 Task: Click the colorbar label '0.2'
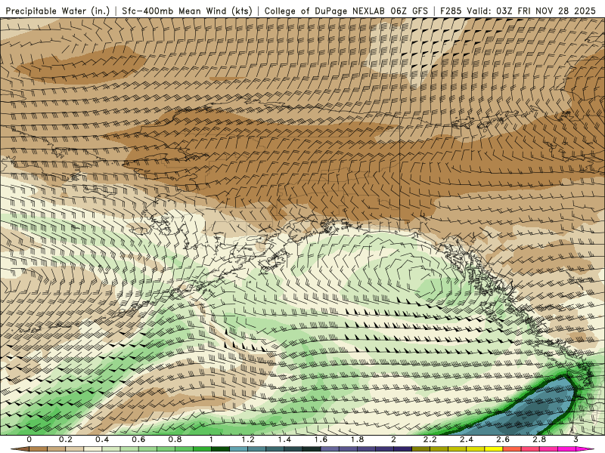[66, 439]
